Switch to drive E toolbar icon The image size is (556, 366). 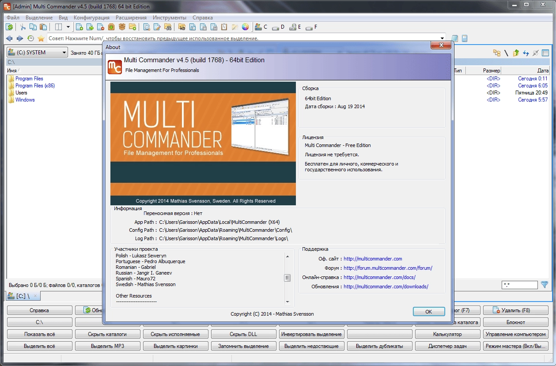[x=295, y=27]
